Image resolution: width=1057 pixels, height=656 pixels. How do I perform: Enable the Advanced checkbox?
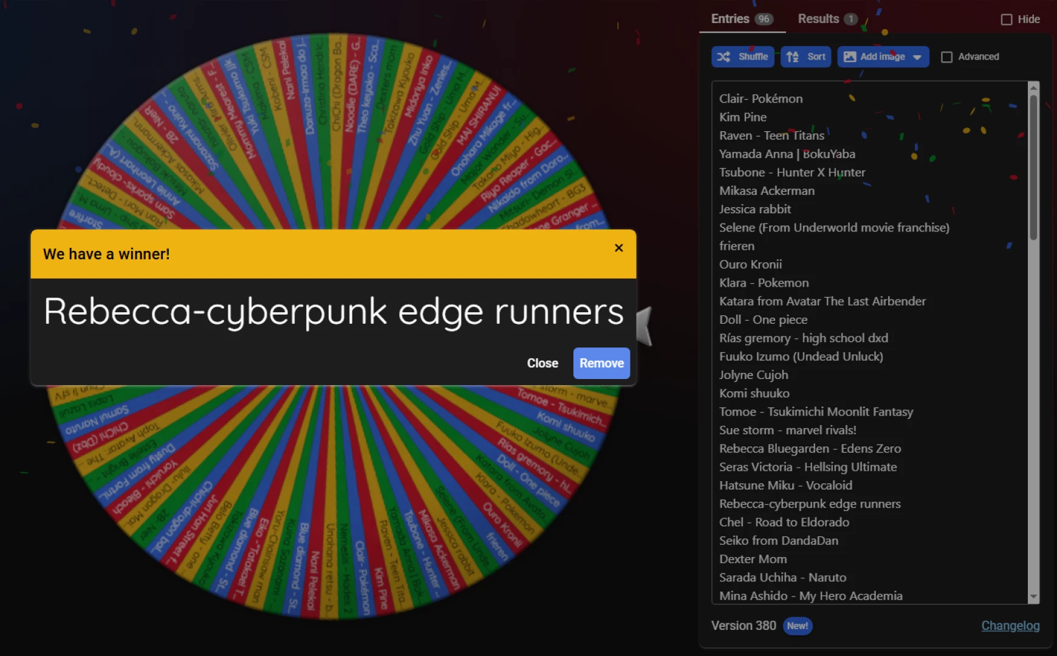(x=946, y=56)
